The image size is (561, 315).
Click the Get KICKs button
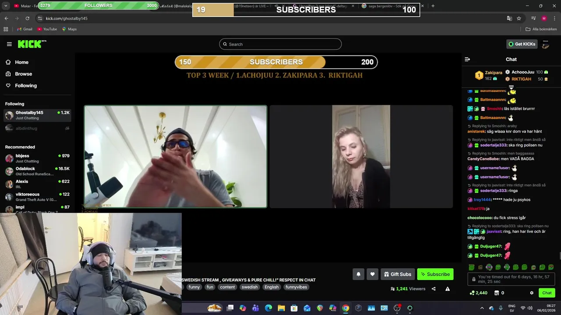click(x=522, y=44)
